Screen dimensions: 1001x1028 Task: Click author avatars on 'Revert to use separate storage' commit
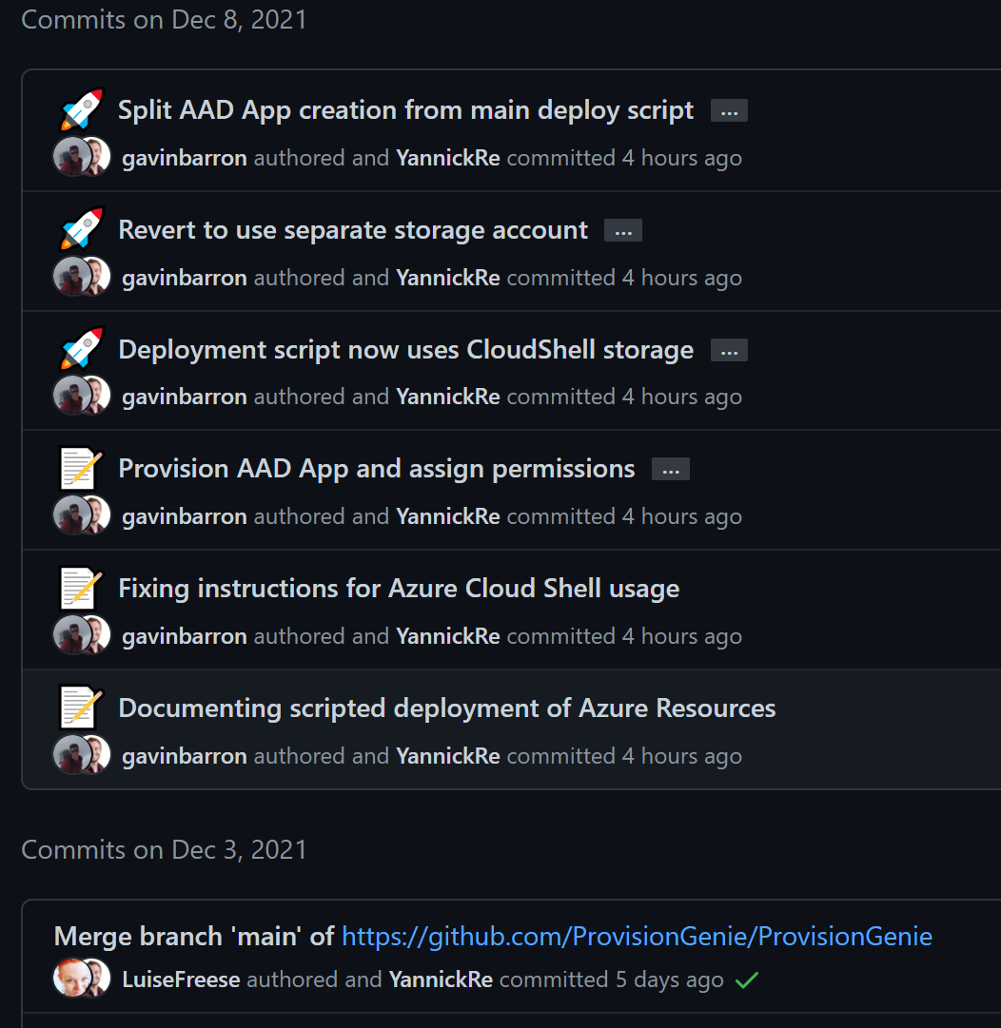point(82,277)
